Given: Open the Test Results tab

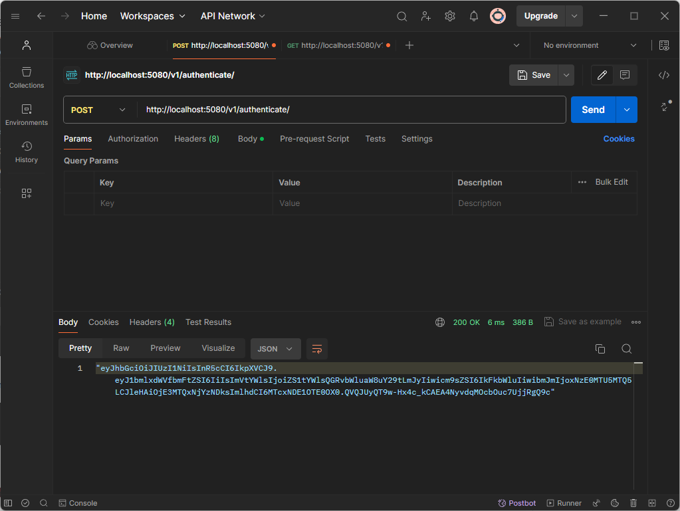Looking at the screenshot, I should point(208,322).
